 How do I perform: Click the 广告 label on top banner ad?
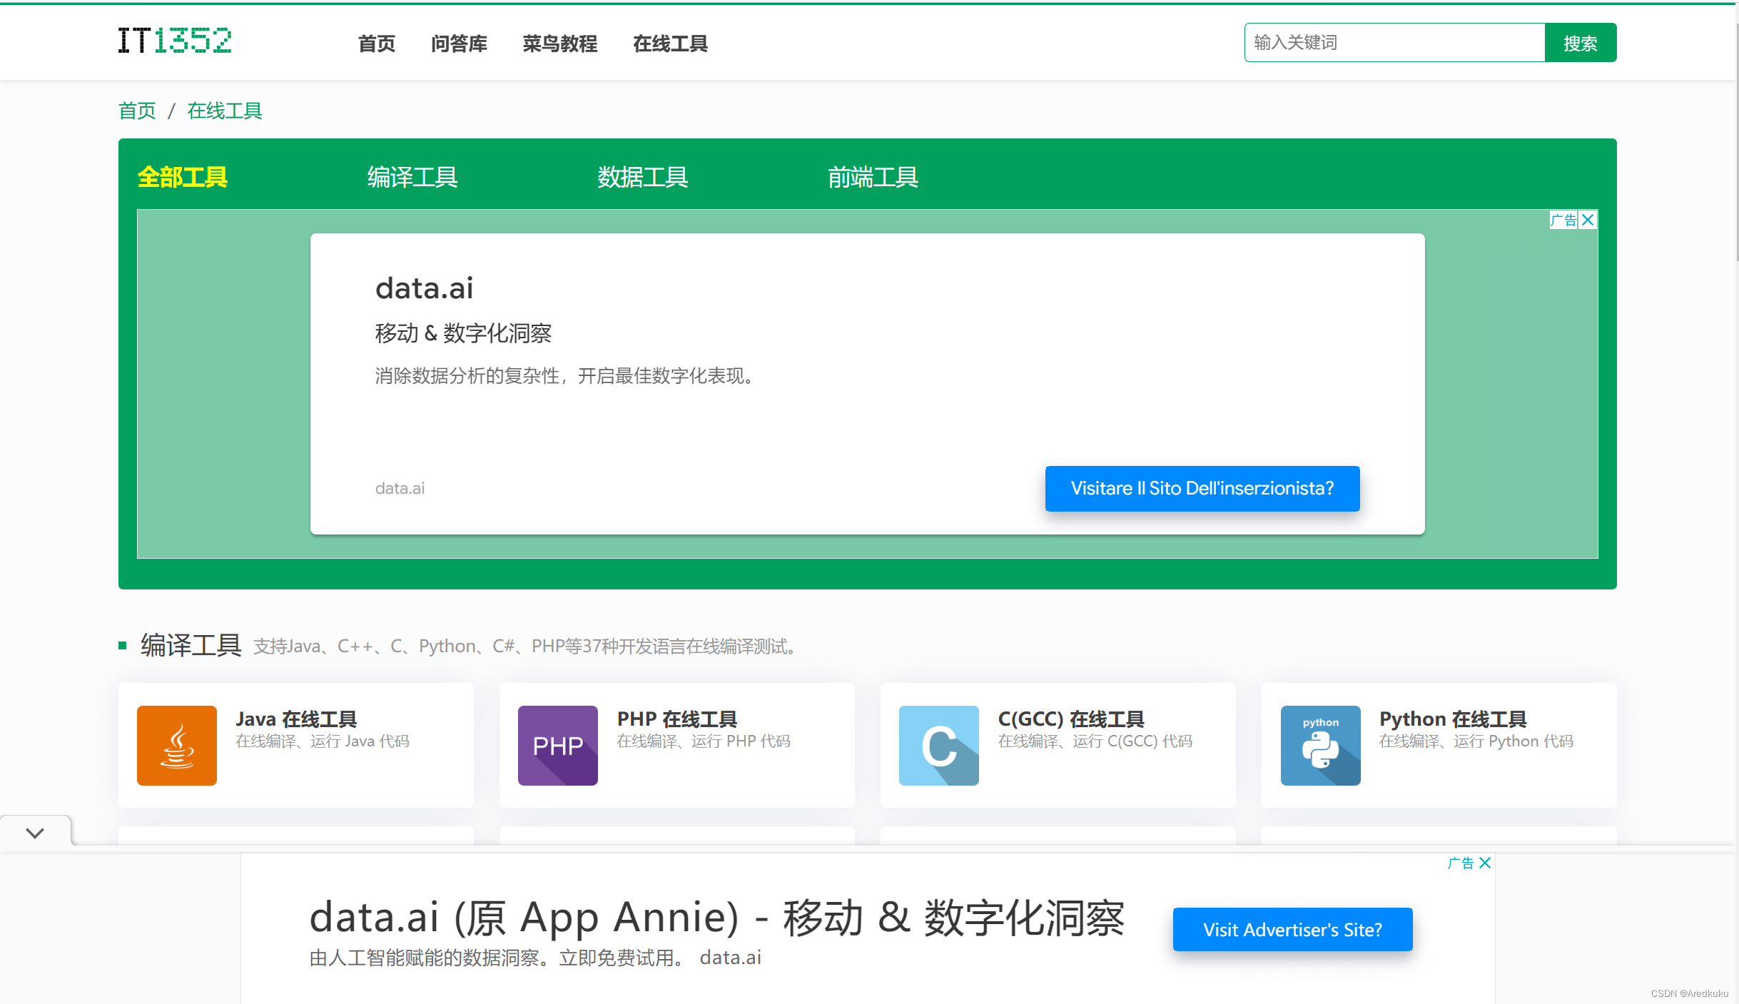pyautogui.click(x=1563, y=220)
